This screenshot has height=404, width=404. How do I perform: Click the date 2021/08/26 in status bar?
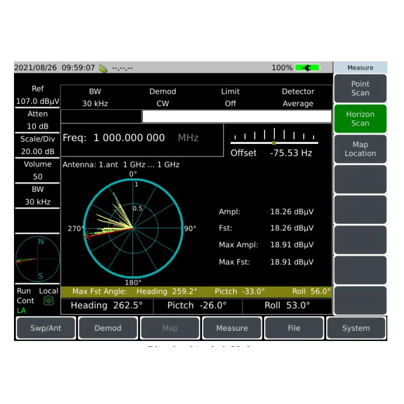tap(36, 68)
